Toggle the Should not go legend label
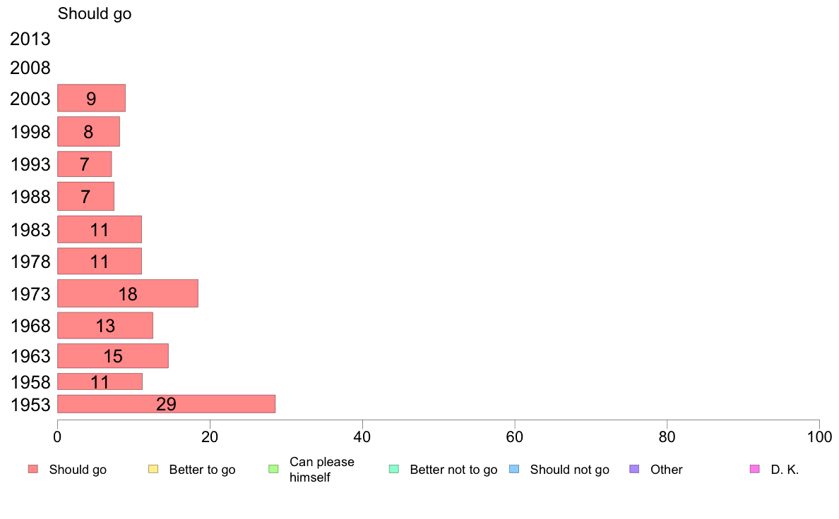This screenshot has height=519, width=839. [x=570, y=470]
